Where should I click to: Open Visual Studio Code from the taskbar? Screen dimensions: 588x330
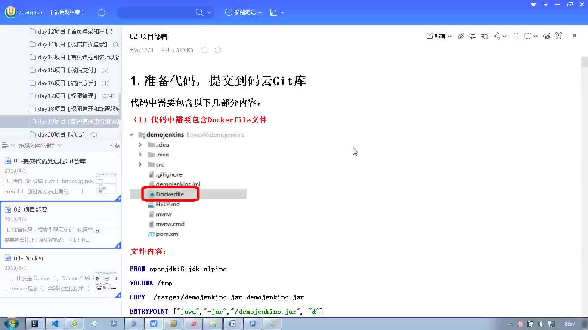tap(55, 324)
